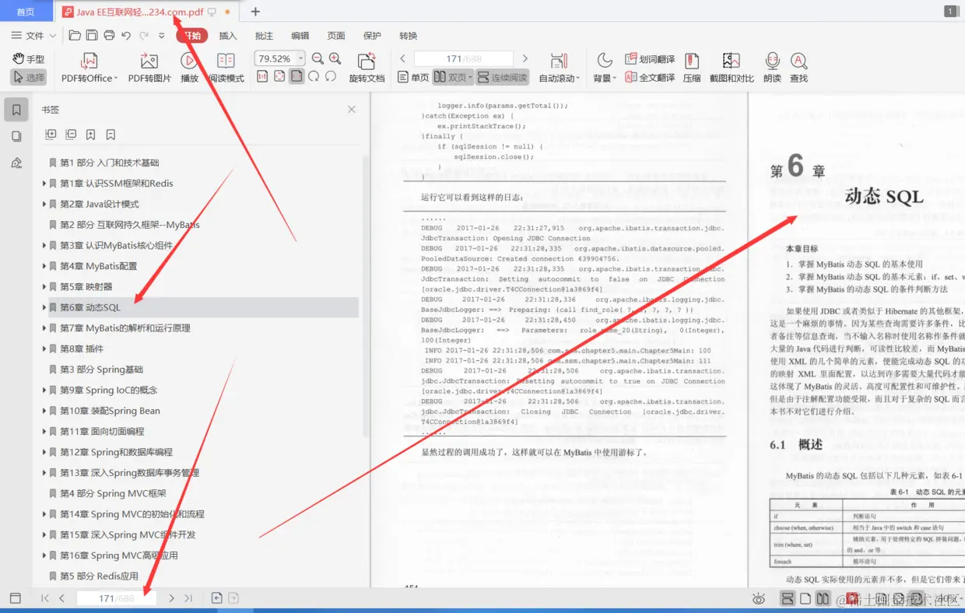965x613 pixels.
Task: Toggle the fit-width view icon
Action: point(297,76)
